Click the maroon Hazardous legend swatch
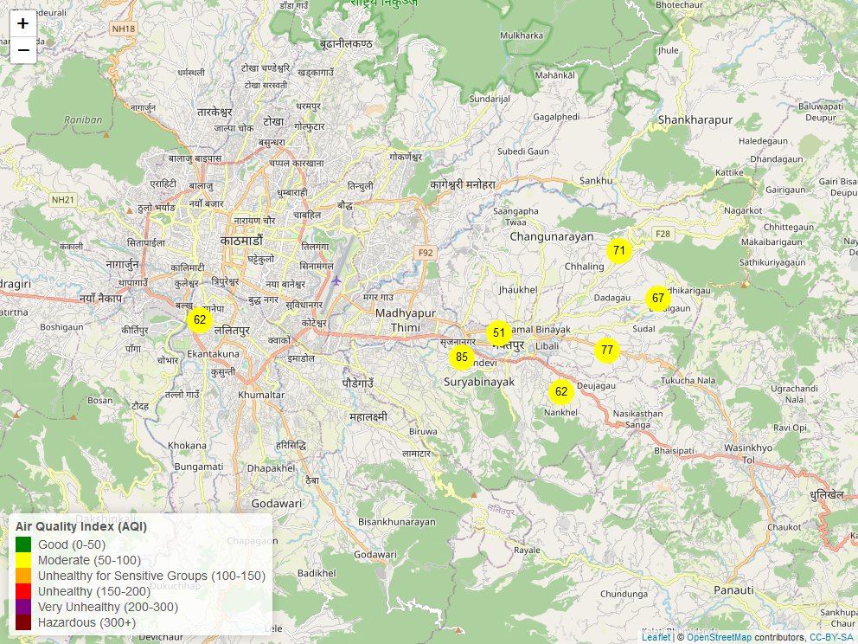858x644 pixels. tap(23, 622)
